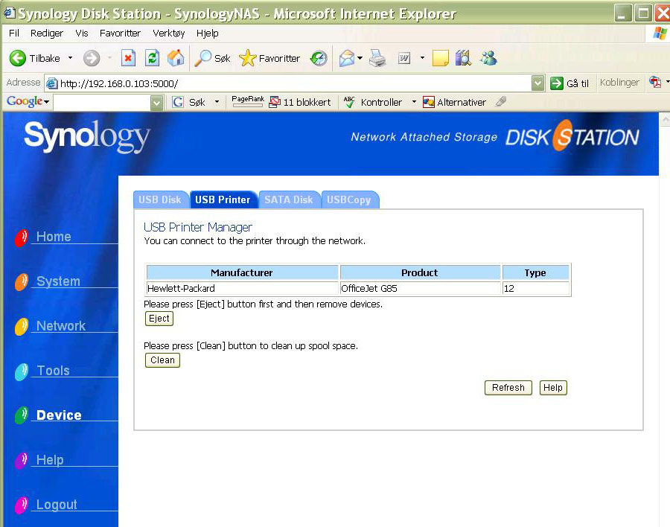Open the Favoritter menu
Screen dimensions: 670x527
coord(120,33)
